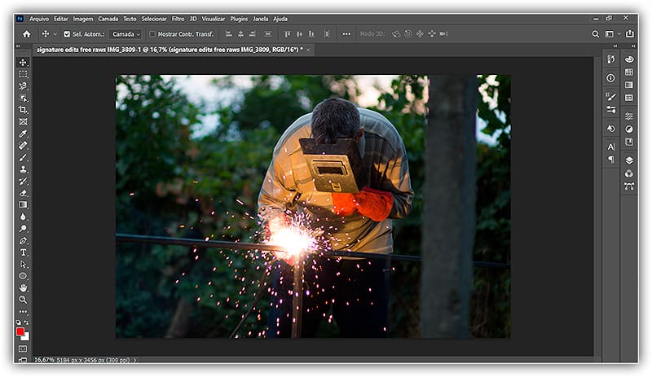Open the Info panel circle icon
The image size is (652, 377).
coord(610,78)
